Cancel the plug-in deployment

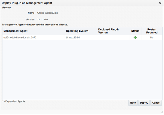[x=156, y=103]
